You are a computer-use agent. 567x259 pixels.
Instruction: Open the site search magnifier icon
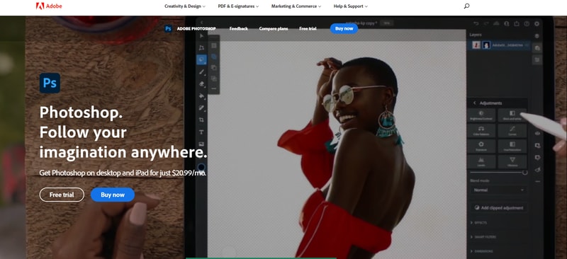(x=466, y=6)
